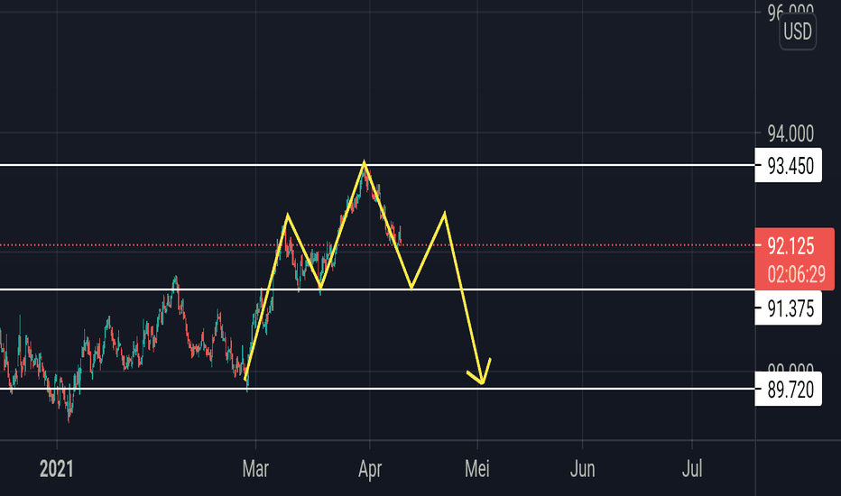Click the Mar label on time axis

tap(255, 469)
